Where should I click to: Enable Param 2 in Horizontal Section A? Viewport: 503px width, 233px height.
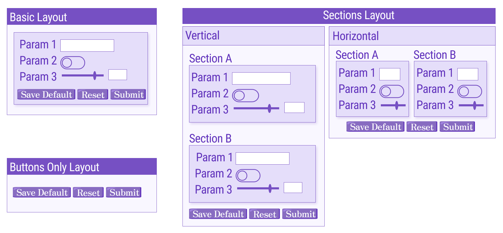pyautogui.click(x=392, y=91)
